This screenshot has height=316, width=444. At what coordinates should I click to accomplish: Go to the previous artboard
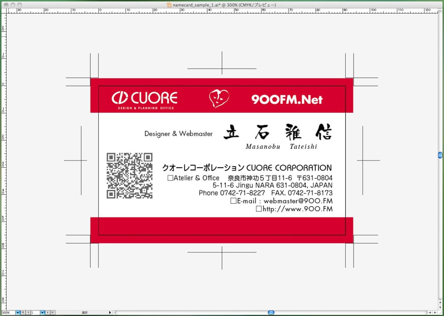pos(28,312)
